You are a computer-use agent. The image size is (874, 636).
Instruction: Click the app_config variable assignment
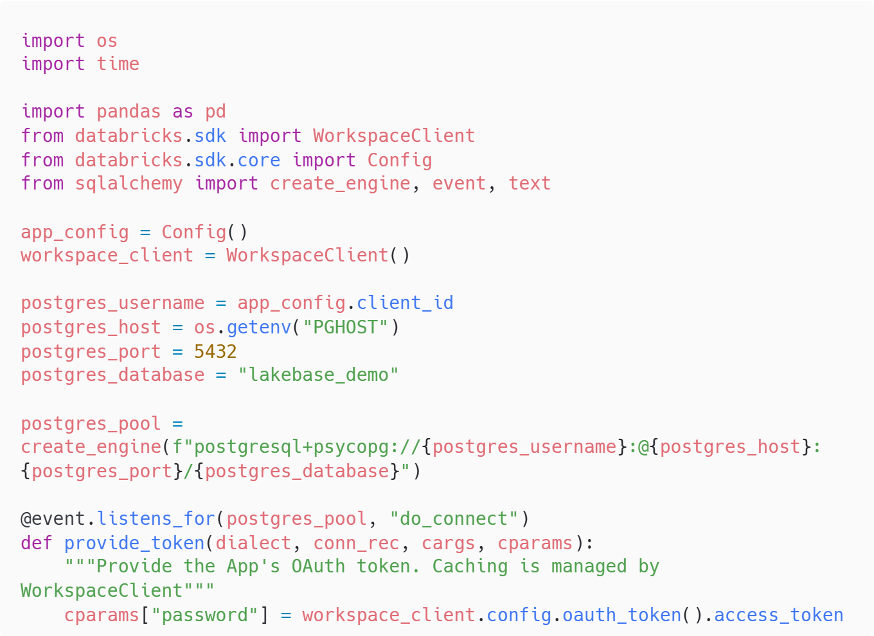click(x=75, y=232)
